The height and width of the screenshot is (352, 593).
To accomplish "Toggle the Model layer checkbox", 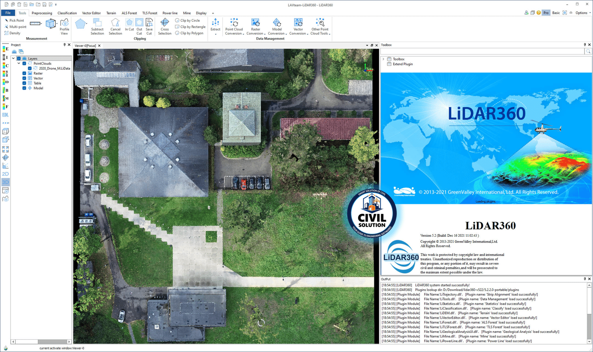I will tap(24, 88).
